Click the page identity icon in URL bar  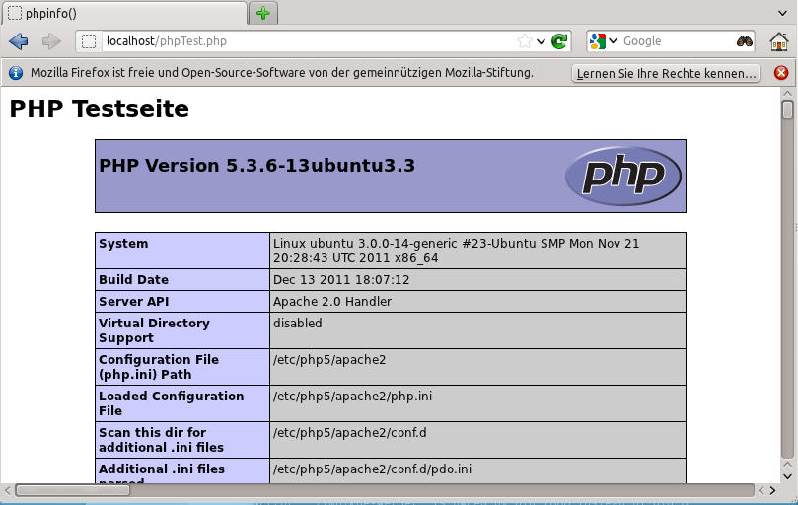pyautogui.click(x=89, y=41)
